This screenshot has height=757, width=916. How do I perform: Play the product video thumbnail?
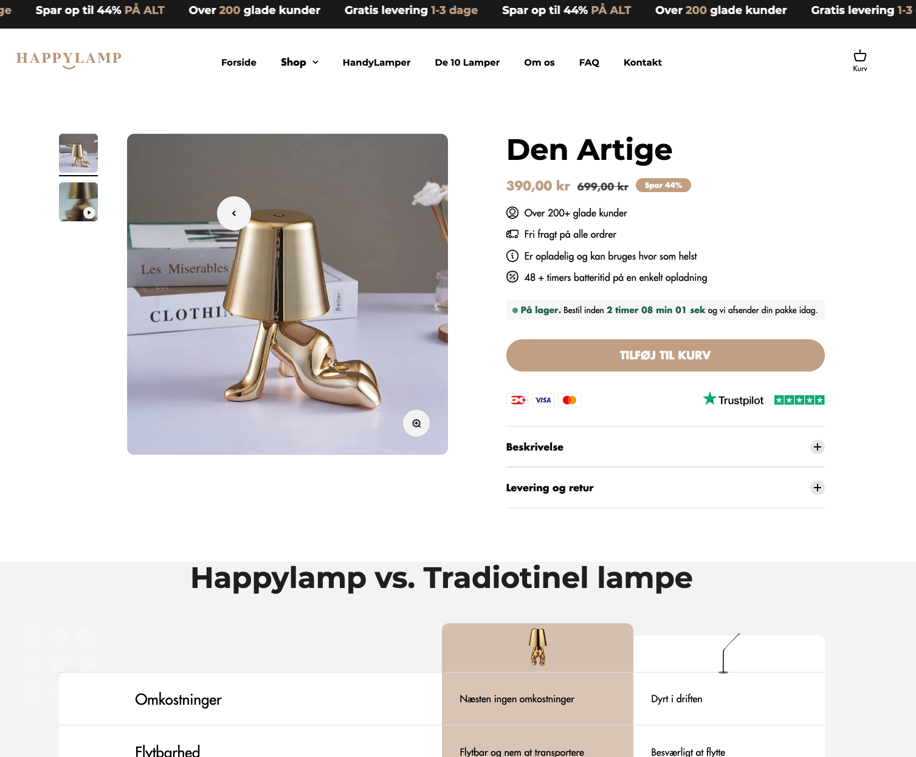78,202
